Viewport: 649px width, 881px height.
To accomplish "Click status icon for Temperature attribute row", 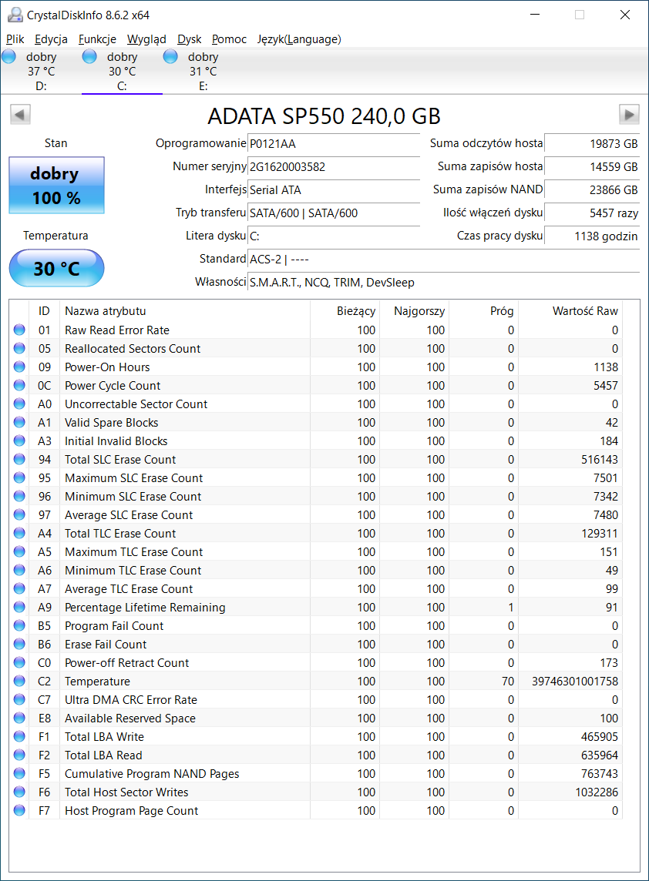I will point(19,681).
